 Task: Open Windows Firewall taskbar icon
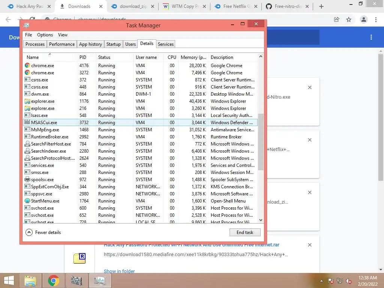click(76, 280)
